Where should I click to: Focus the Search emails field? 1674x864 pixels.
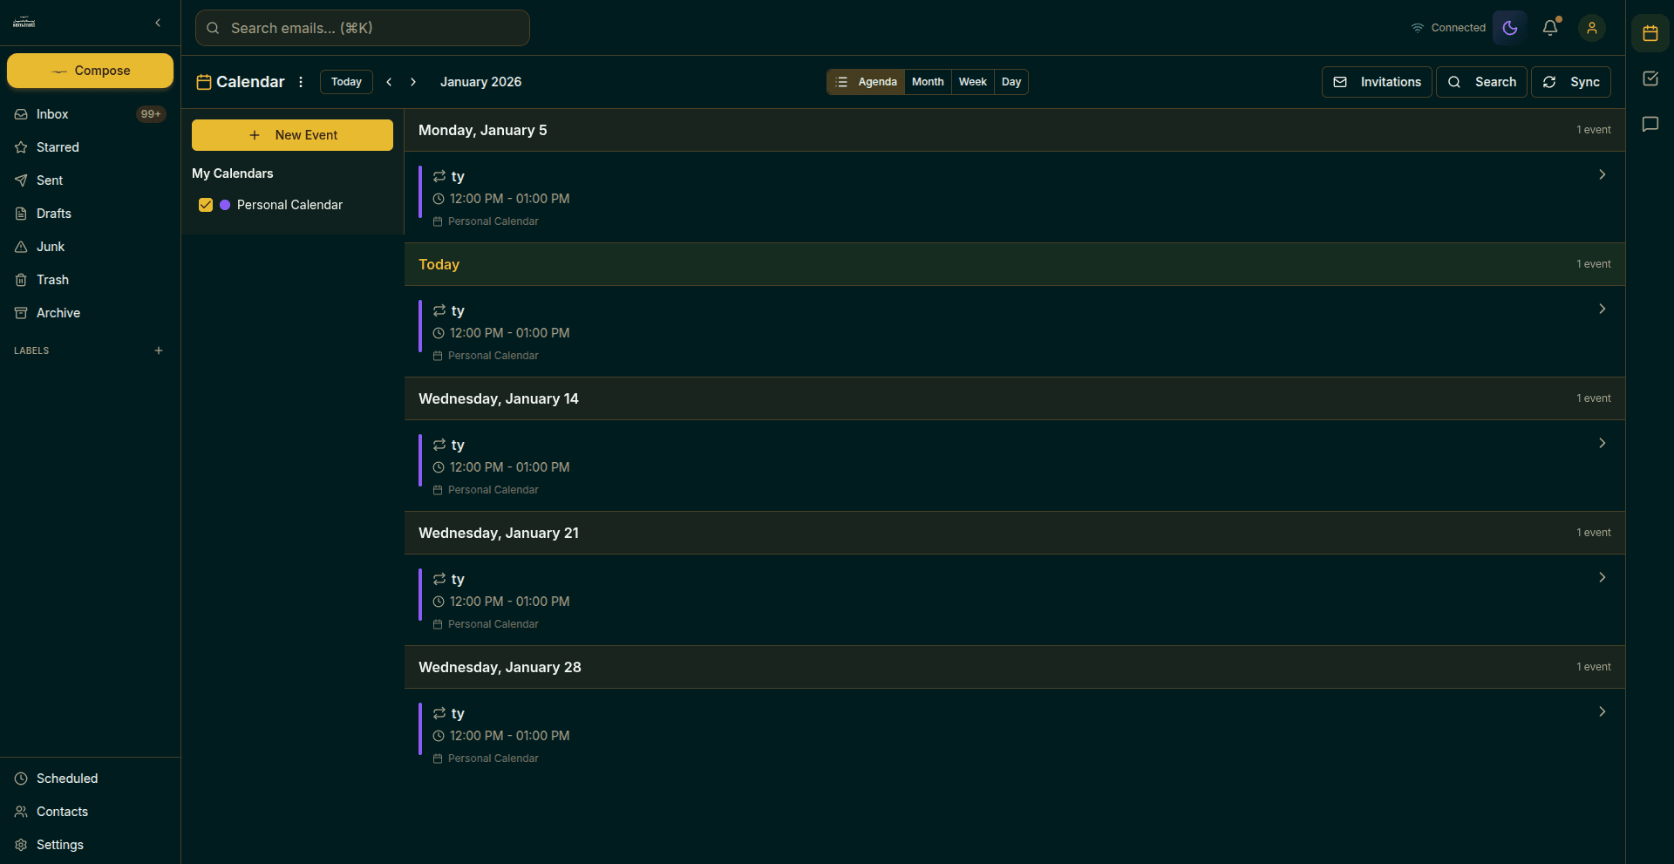pyautogui.click(x=363, y=28)
